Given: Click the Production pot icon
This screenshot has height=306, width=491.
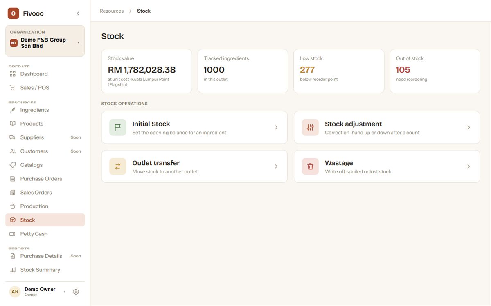Looking at the screenshot, I should 13,206.
